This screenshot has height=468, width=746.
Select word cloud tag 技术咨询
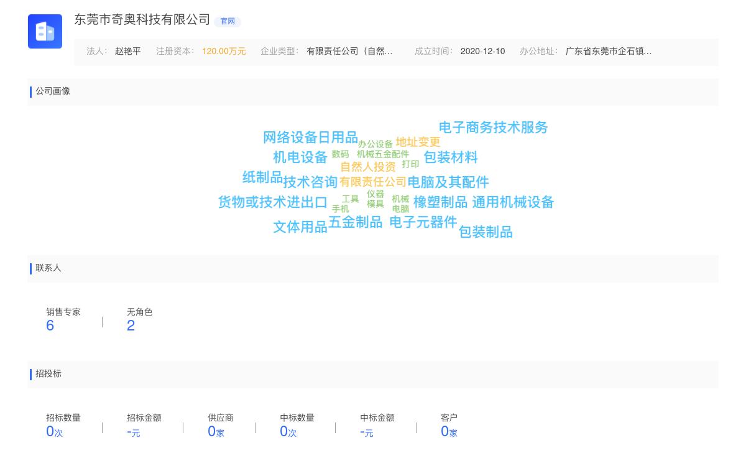(310, 182)
